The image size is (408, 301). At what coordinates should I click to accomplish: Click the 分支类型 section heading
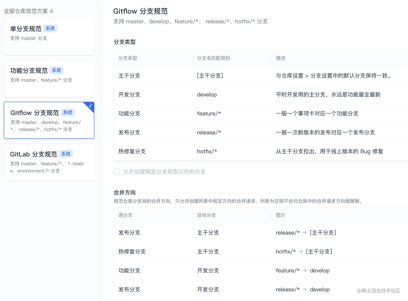[x=125, y=42]
